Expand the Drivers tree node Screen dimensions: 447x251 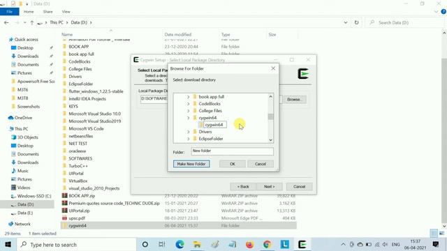tap(188, 132)
